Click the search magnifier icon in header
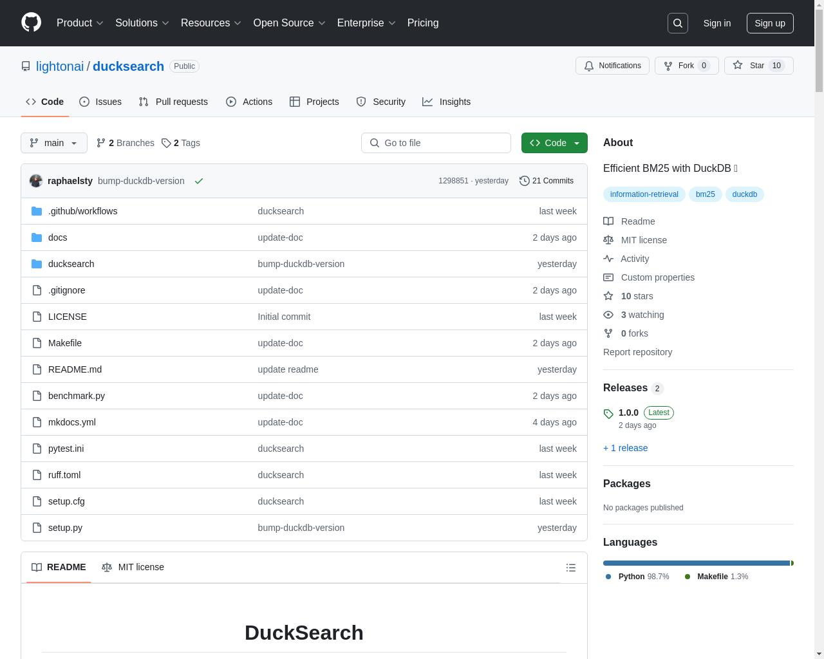824x659 pixels. tap(678, 23)
